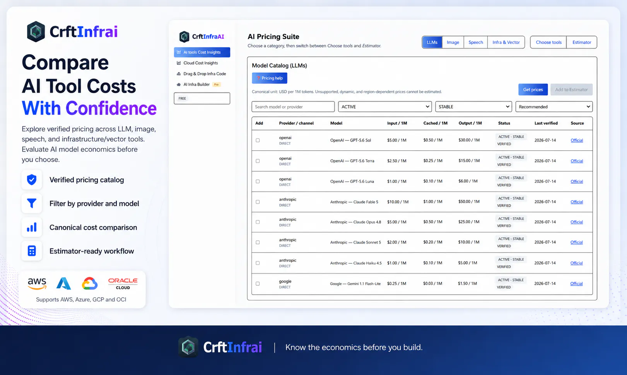Click the Provider / channel column header
The width and height of the screenshot is (627, 375).
[296, 123]
